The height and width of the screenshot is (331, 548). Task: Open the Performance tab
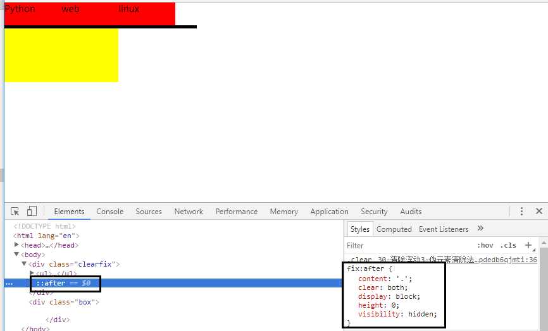[236, 212]
